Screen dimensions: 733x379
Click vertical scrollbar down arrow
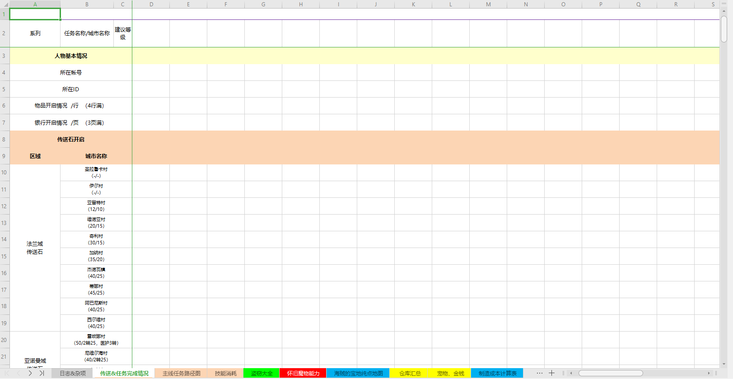point(724,364)
